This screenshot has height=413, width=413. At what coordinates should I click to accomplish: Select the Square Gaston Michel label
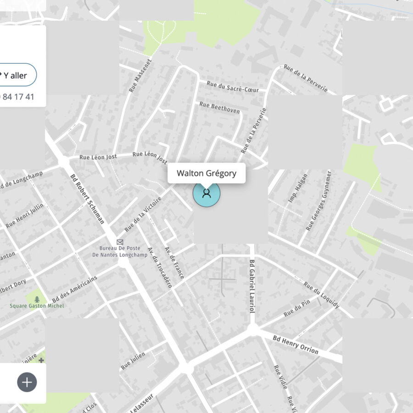pyautogui.click(x=37, y=306)
